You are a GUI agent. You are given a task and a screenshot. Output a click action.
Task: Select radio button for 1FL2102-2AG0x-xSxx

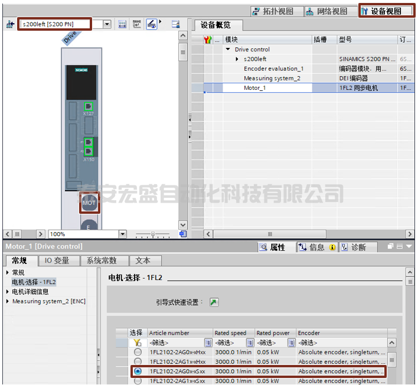point(138,371)
